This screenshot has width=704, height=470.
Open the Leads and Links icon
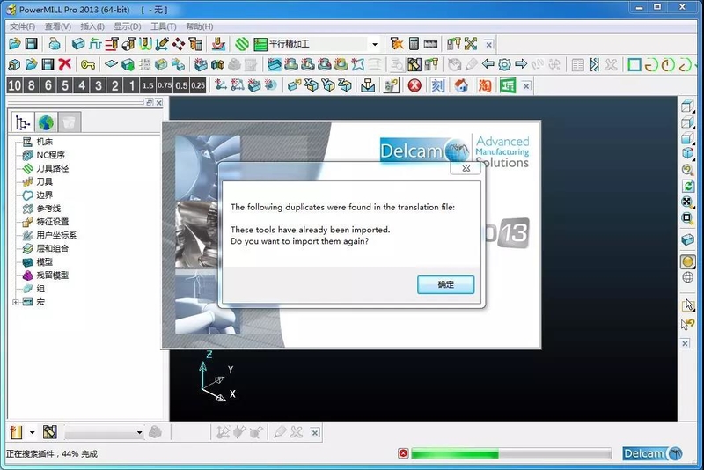145,43
